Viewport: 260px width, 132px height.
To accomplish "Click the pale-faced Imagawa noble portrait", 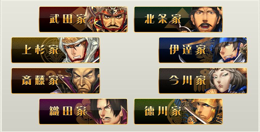I will 227,81.
